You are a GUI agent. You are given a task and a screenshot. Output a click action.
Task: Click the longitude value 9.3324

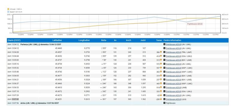click(87, 79)
